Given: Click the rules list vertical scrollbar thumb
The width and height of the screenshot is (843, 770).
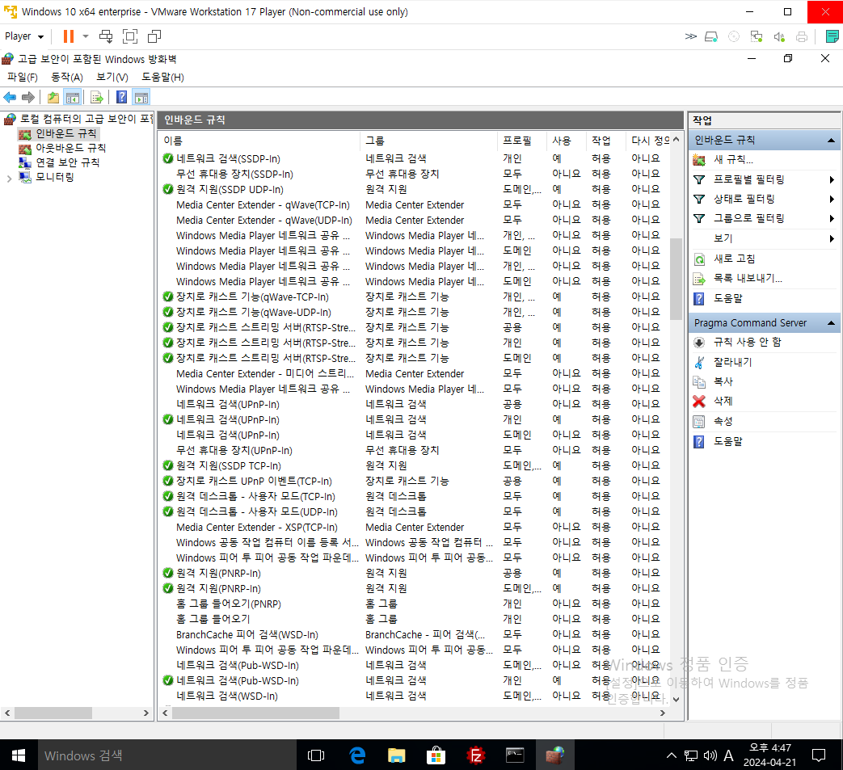Looking at the screenshot, I should [676, 279].
